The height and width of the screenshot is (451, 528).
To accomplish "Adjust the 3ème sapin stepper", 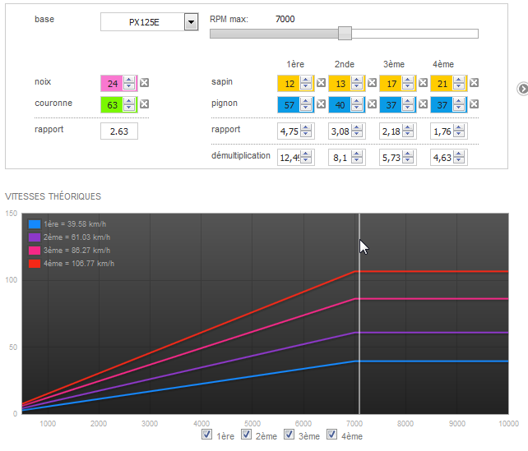I will (408, 83).
